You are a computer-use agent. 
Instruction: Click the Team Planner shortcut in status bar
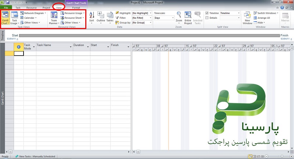click(x=258, y=156)
